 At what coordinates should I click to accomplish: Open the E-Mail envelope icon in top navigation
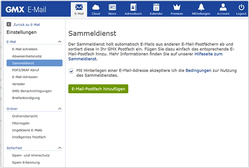[x=79, y=7]
